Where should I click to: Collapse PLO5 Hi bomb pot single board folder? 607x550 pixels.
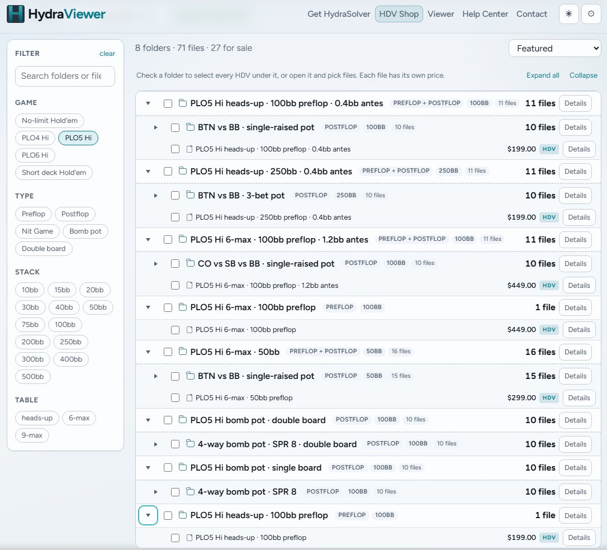tap(148, 468)
